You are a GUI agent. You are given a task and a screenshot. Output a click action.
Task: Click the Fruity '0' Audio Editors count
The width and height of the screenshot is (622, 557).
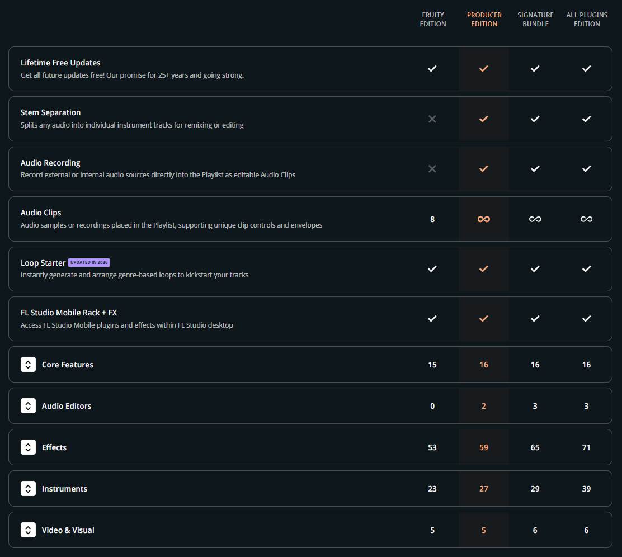coord(432,406)
